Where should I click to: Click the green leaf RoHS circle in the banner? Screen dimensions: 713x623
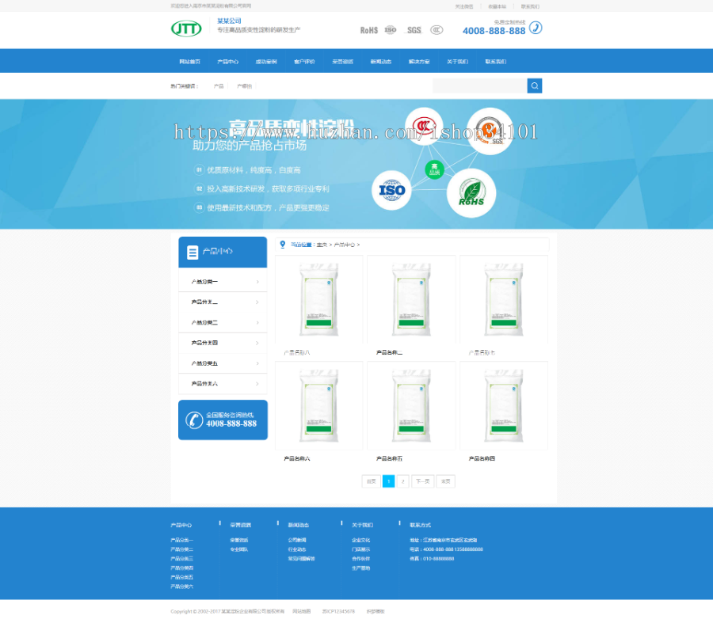(471, 193)
